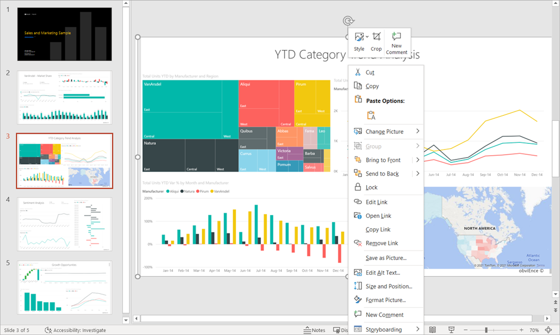Open Accessibility: Investigate in the status bar
Viewport: 560px width, 335px height.
75,330
